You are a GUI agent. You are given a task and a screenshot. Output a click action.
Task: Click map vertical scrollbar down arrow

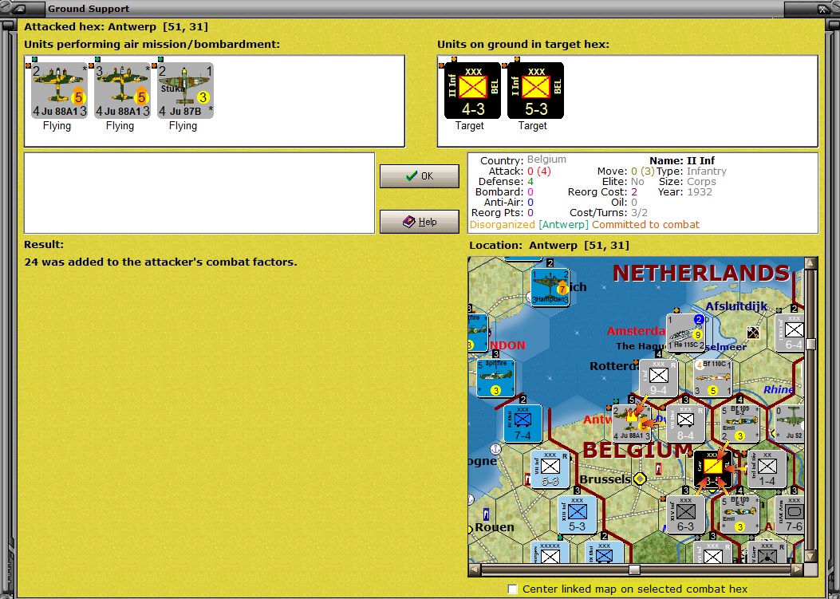point(810,556)
